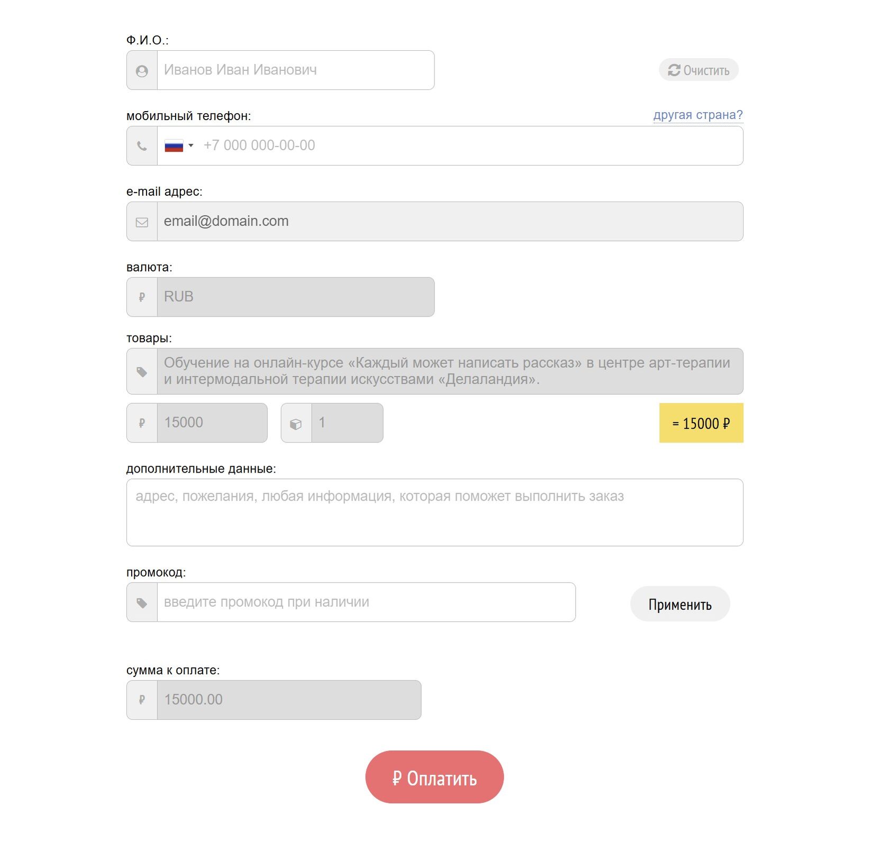This screenshot has height=842, width=889.
Task: Click the tag icon beside the product description
Action: pyautogui.click(x=142, y=372)
